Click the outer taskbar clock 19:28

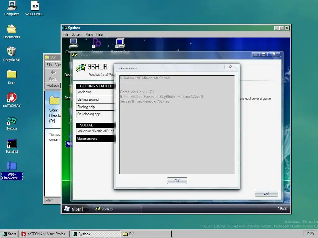click(310, 234)
